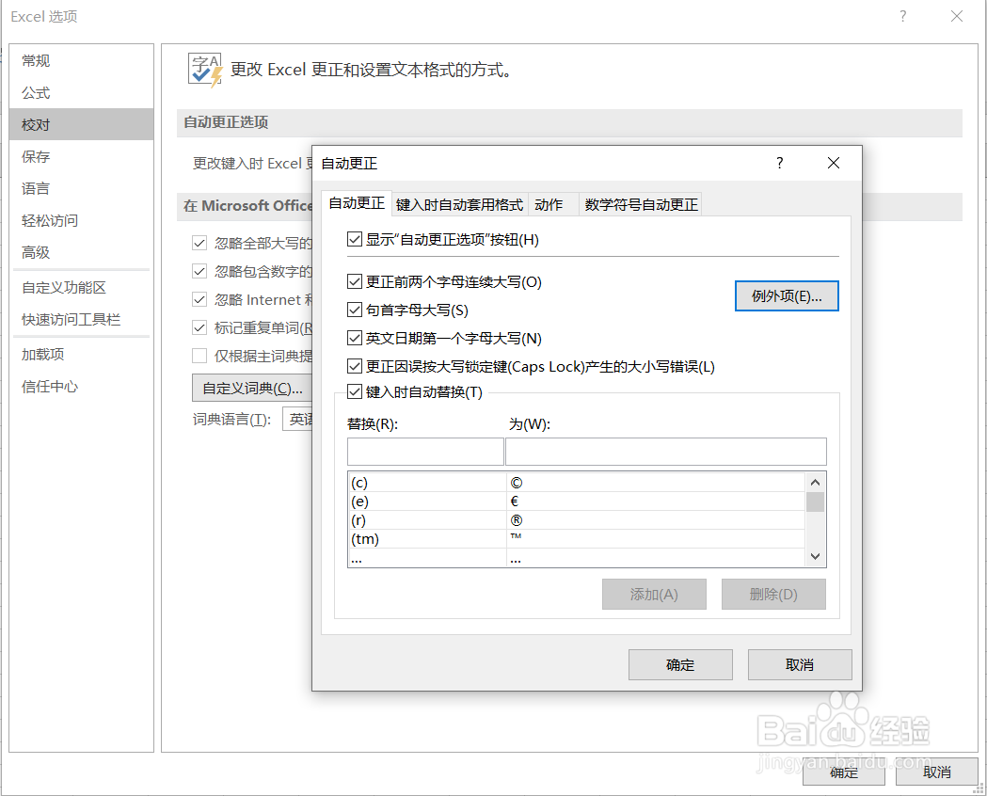This screenshot has height=796, width=987.
Task: Click the help question mark in AutoCorrect dialog
Action: (x=779, y=163)
